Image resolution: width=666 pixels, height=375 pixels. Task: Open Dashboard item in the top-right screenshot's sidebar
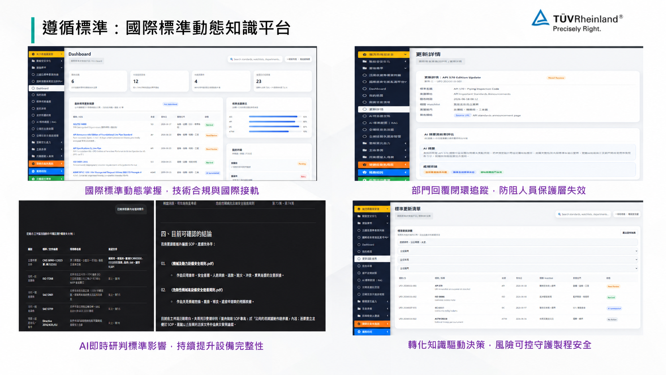377,89
